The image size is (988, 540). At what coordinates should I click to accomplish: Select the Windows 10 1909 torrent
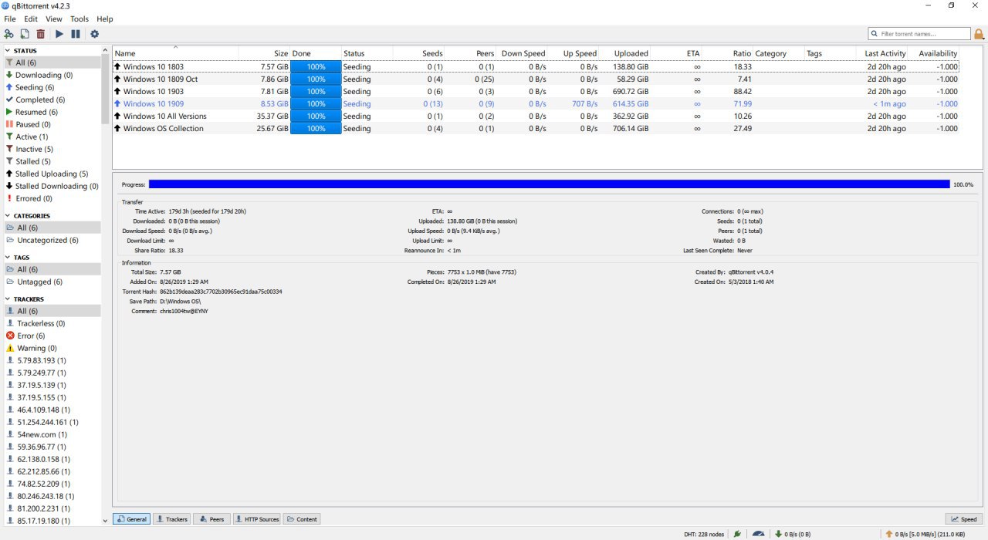[536, 104]
